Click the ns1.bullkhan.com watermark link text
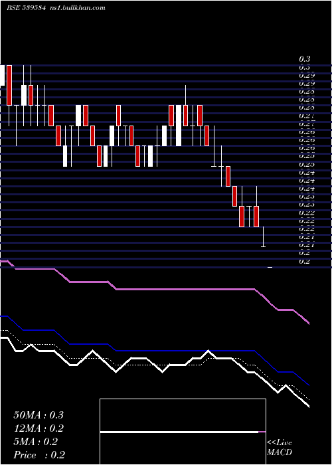 77,8
